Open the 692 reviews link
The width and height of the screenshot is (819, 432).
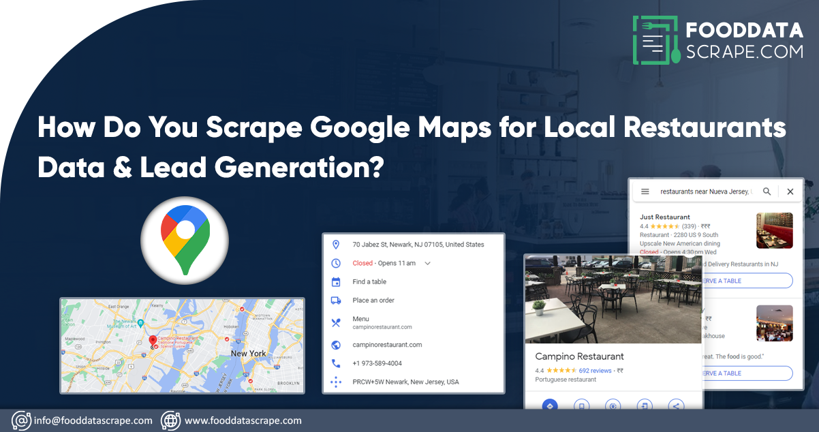coord(595,371)
